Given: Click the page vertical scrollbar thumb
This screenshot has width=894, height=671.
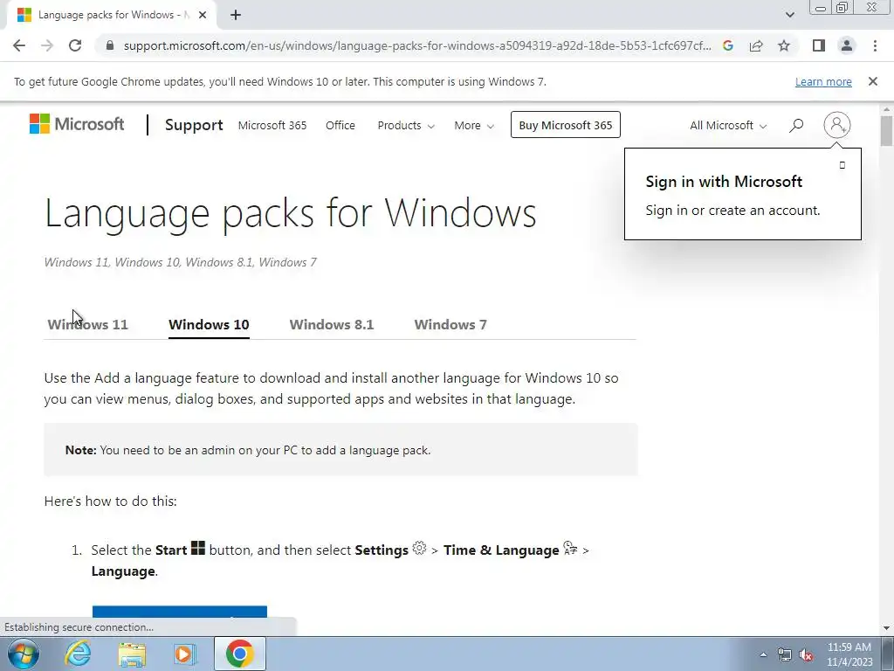Looking at the screenshot, I should 887,131.
